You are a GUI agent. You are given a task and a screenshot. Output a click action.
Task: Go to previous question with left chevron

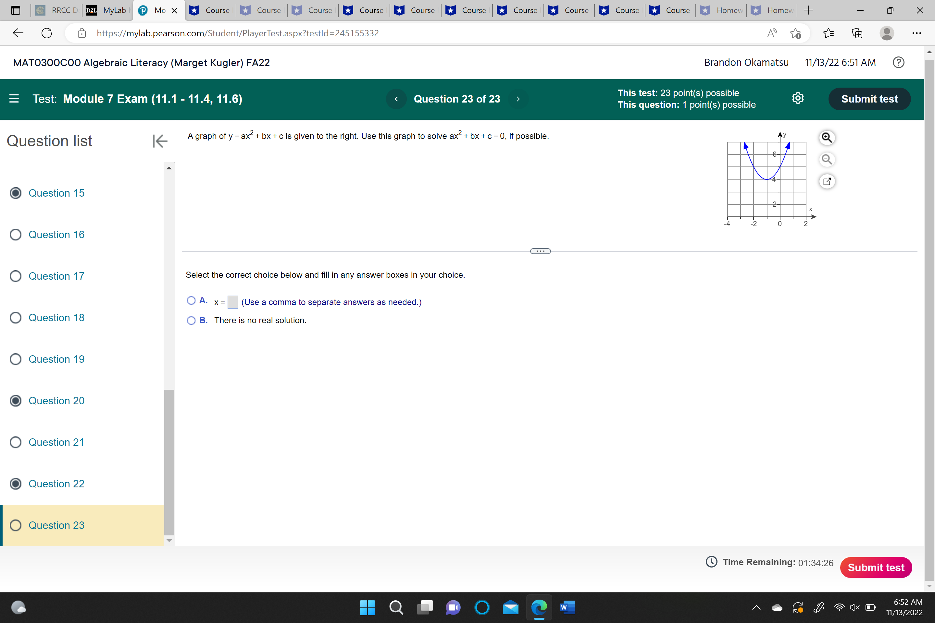(396, 99)
